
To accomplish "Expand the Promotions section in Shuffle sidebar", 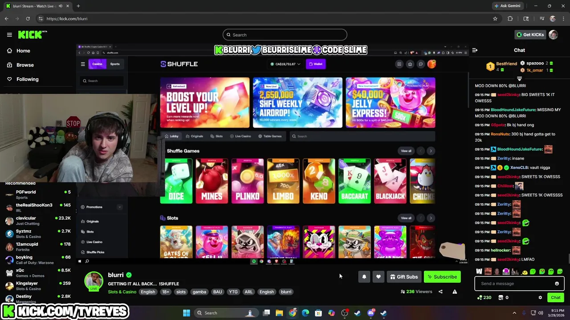I will coord(119,207).
